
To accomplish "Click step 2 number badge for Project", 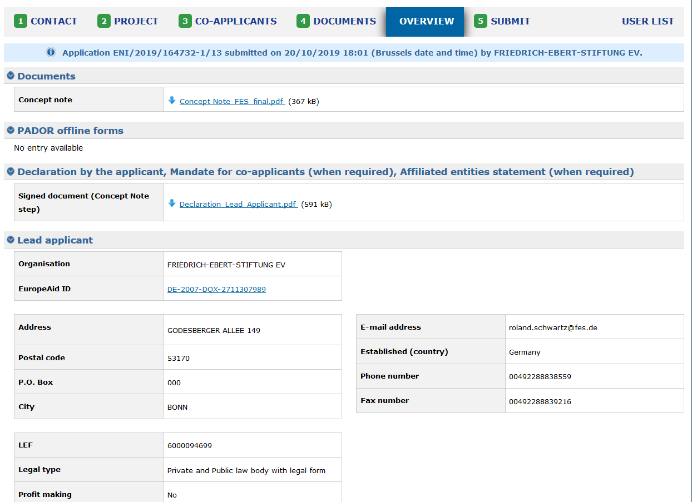I will 104,22.
